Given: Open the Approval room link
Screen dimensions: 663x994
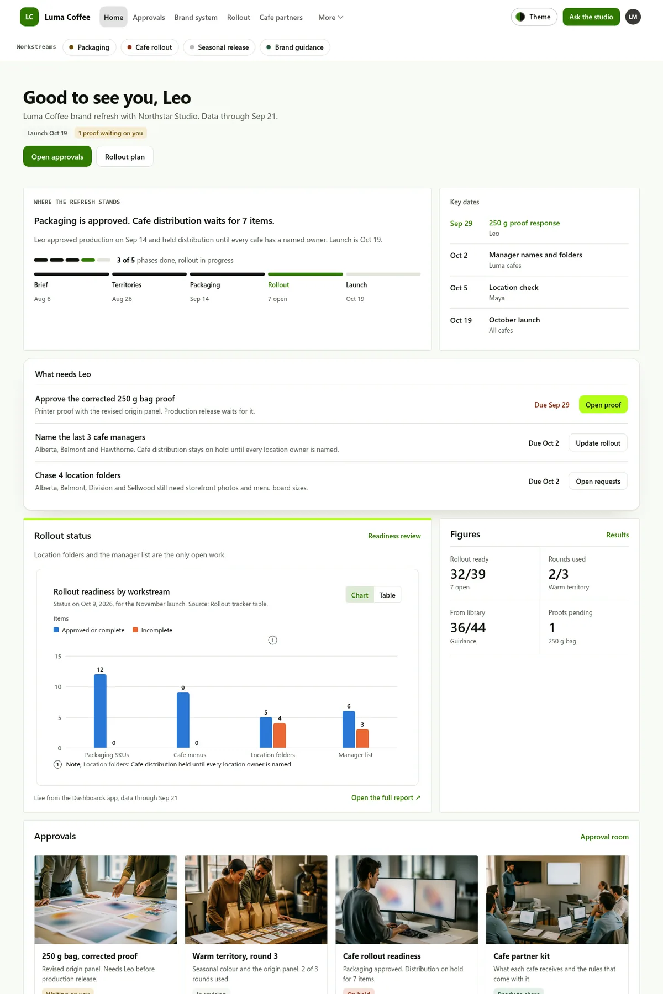Looking at the screenshot, I should tap(604, 837).
